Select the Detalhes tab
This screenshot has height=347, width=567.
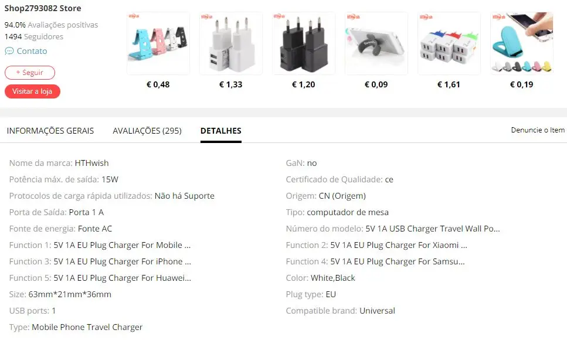(221, 131)
